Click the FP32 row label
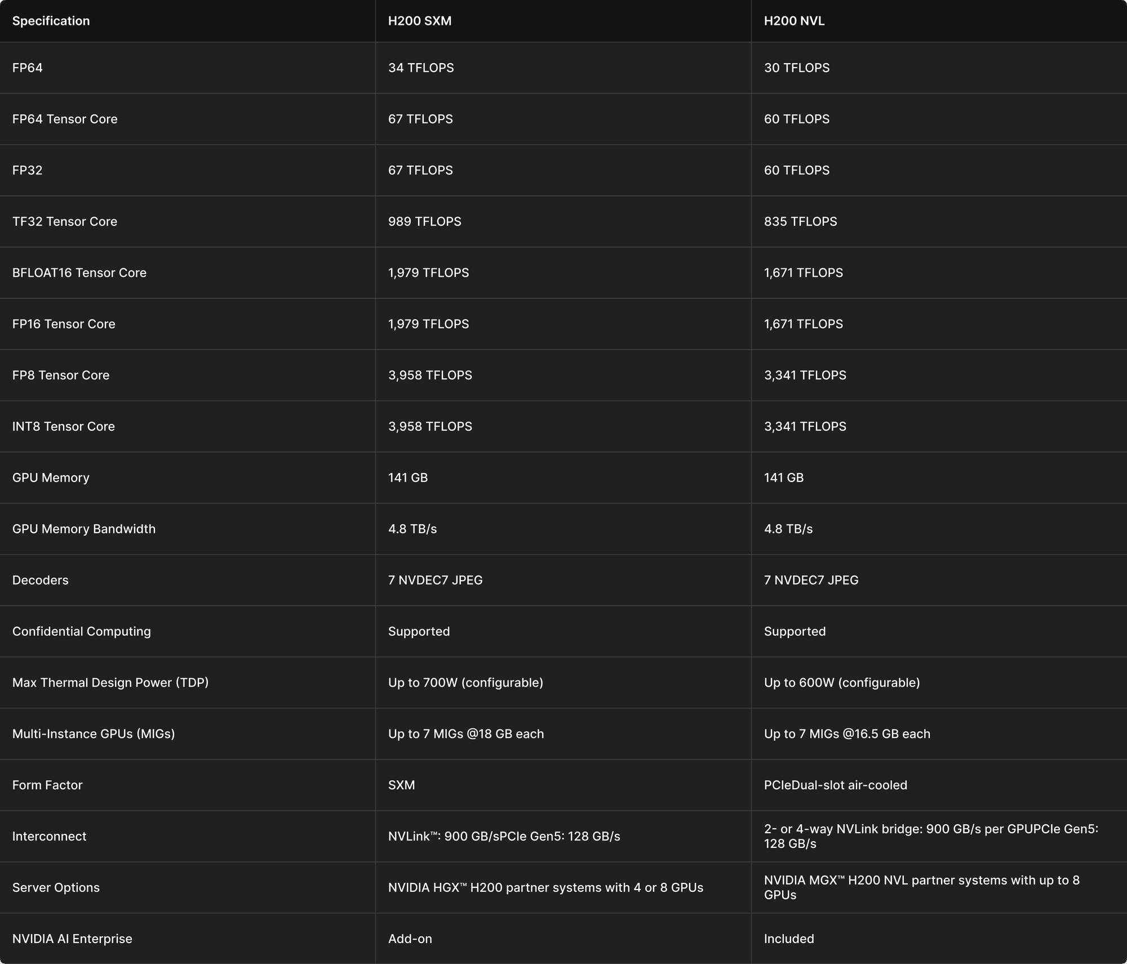Screen dimensions: 1127x964 (28, 170)
